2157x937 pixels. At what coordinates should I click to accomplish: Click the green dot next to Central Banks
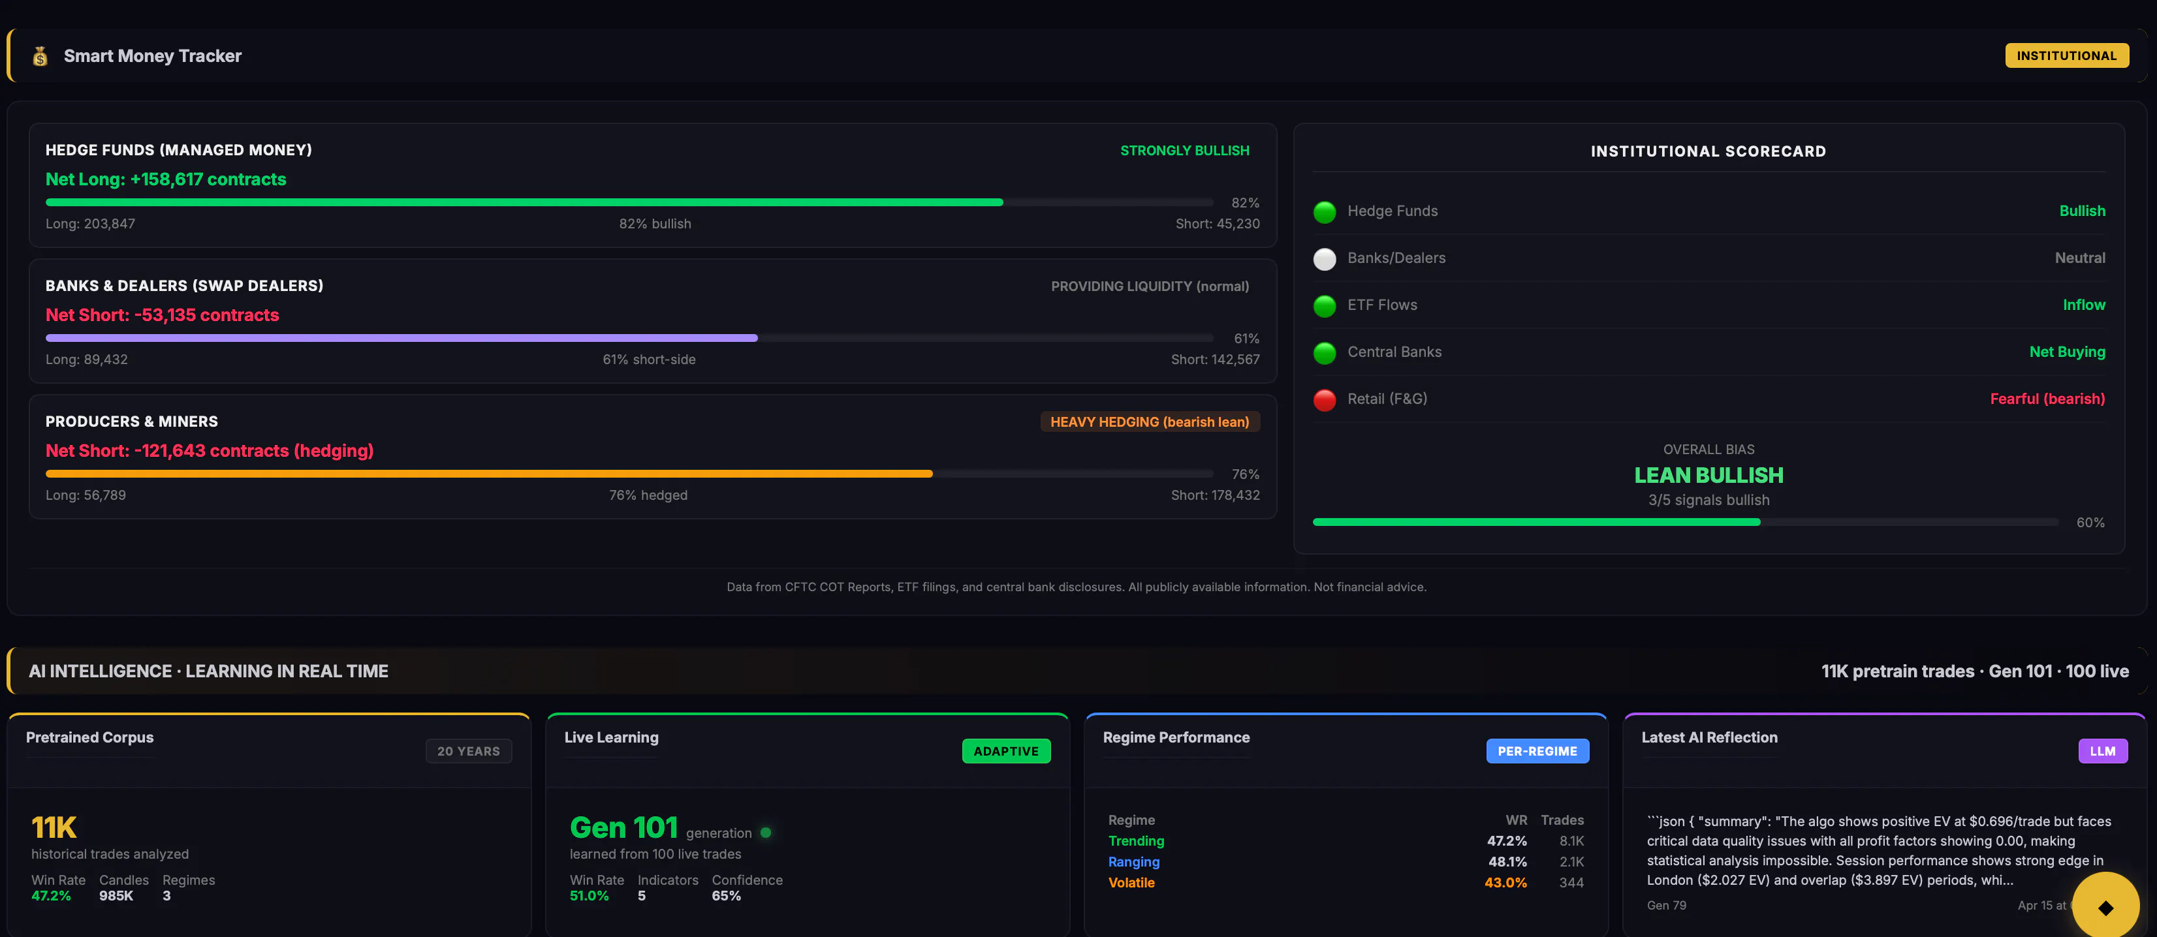[x=1325, y=353]
